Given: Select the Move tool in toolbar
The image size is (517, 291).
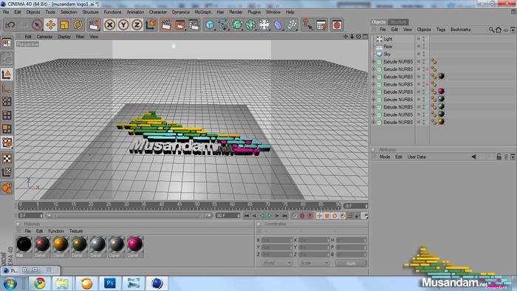Looking at the screenshot, I should pos(51,24).
